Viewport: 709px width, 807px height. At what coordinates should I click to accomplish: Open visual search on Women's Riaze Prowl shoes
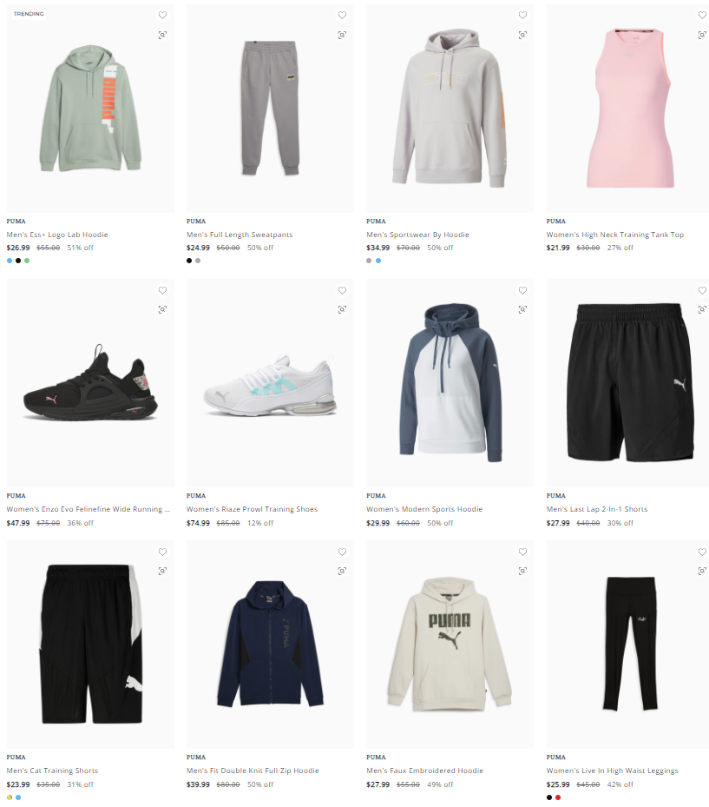pyautogui.click(x=342, y=309)
